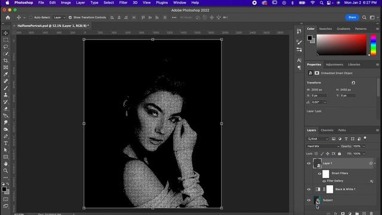Select the Brush tool
Viewport: 382px width, 215px height.
click(6, 88)
